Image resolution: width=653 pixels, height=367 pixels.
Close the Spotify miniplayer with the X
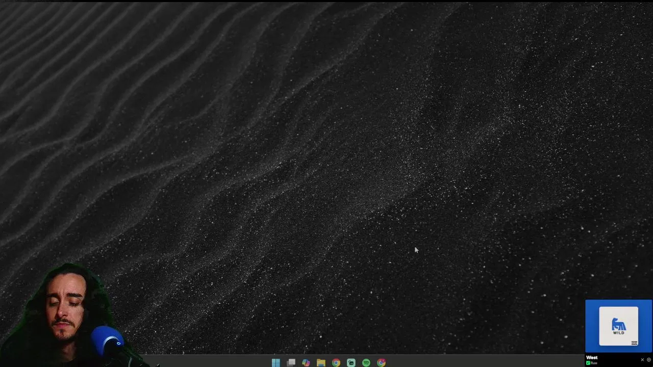642,360
